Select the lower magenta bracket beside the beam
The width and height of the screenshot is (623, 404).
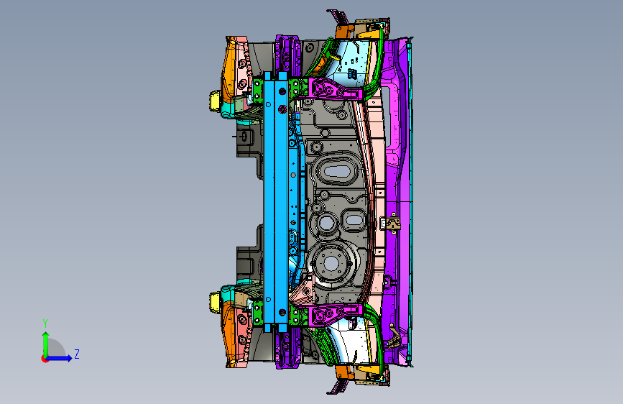pos(336,313)
